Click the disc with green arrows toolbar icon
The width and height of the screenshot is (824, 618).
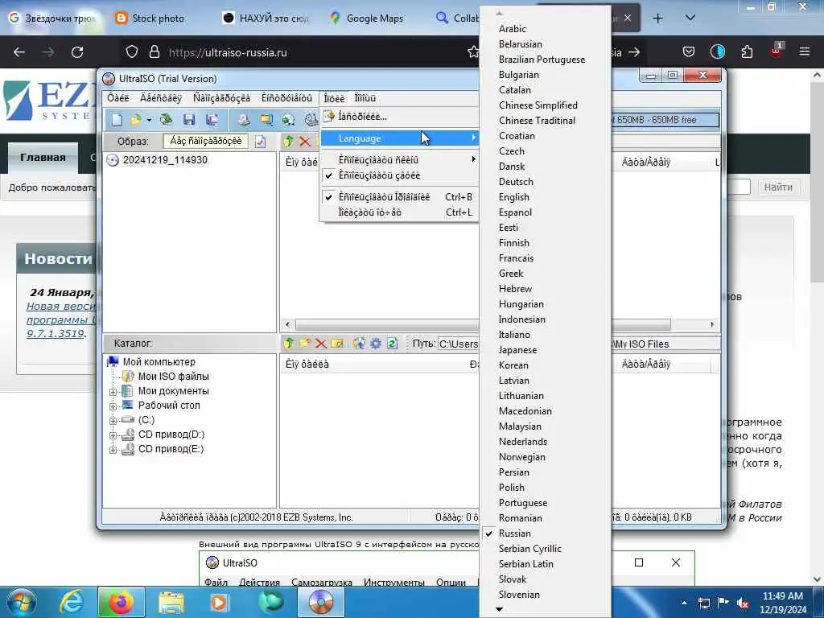coord(289,120)
